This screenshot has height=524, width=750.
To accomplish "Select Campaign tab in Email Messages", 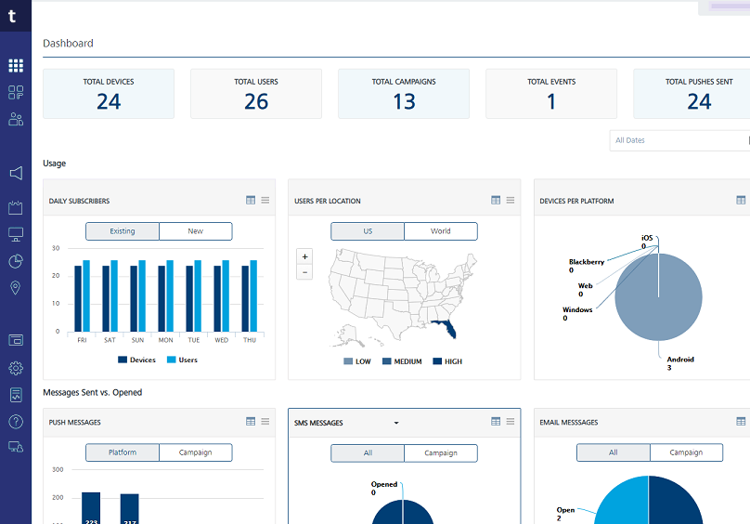I will (686, 452).
